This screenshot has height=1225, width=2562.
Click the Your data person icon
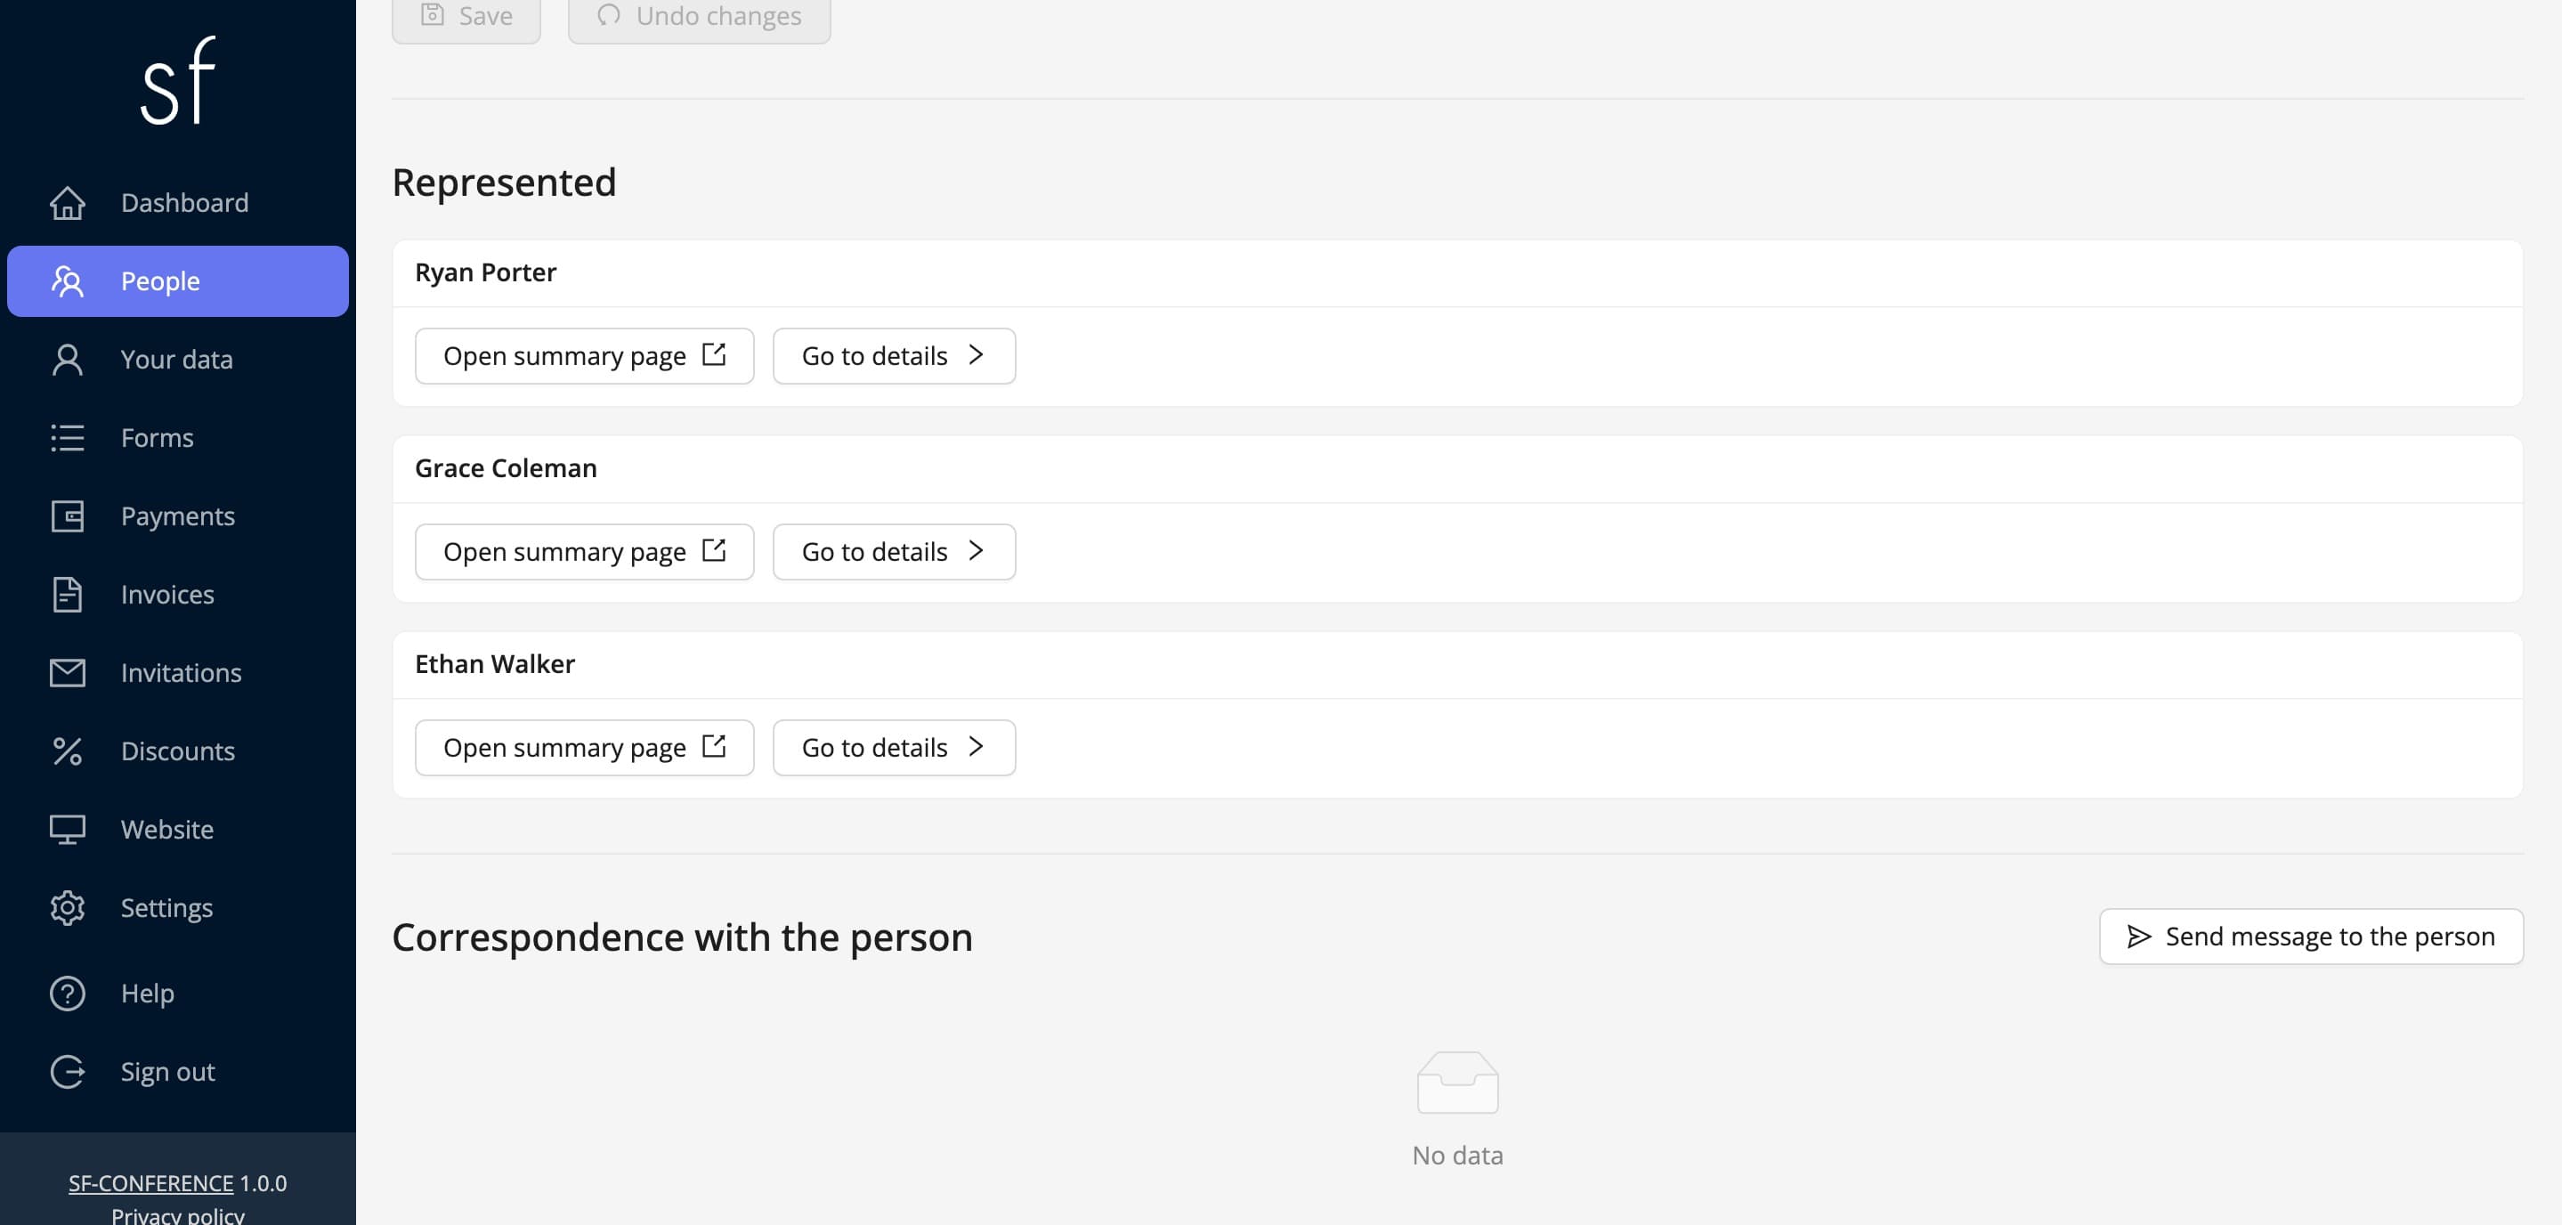[68, 360]
